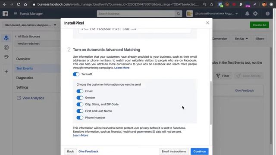Screen dimensions: 276x155
Task: Click the Clear Activity button
Action: [249, 76]
